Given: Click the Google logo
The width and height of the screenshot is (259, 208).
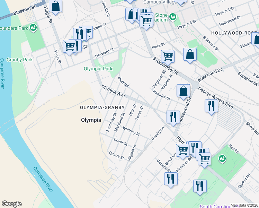Looking at the screenshot, I should coord(11,204).
